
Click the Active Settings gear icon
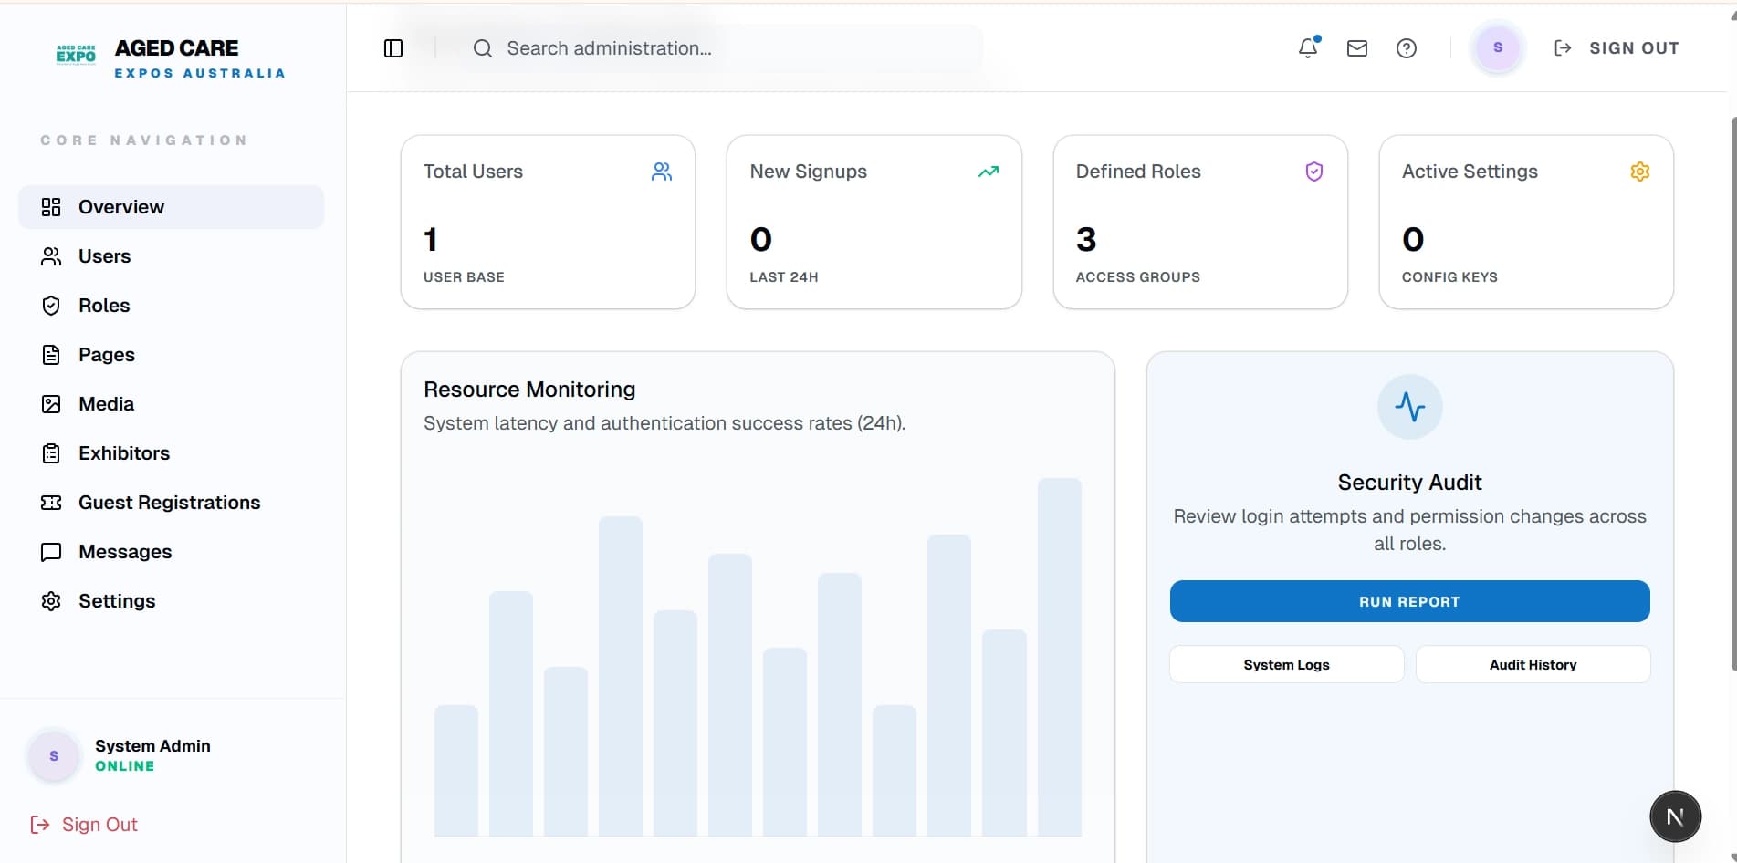coord(1640,172)
